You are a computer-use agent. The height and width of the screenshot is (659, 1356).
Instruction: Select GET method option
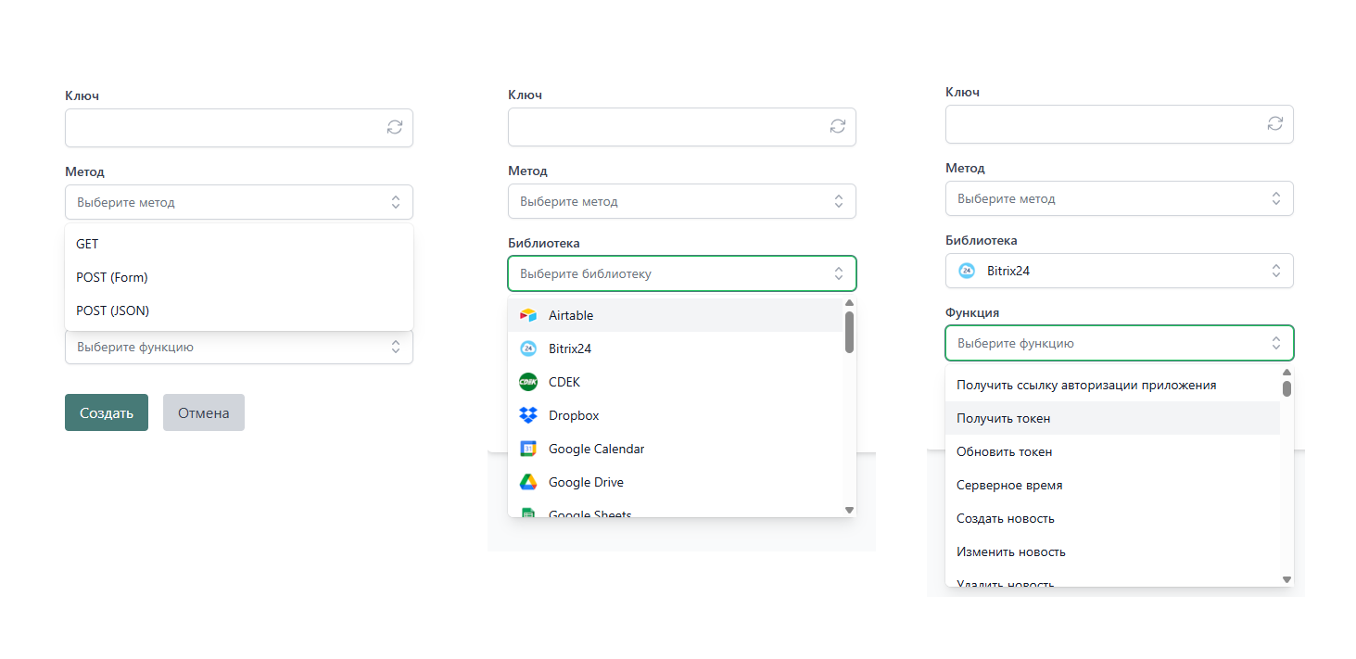tap(239, 244)
